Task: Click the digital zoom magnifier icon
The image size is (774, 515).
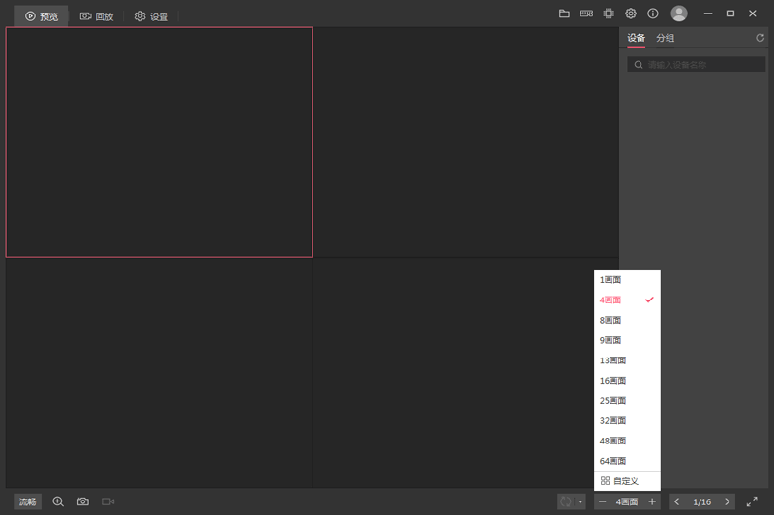Action: tap(58, 501)
